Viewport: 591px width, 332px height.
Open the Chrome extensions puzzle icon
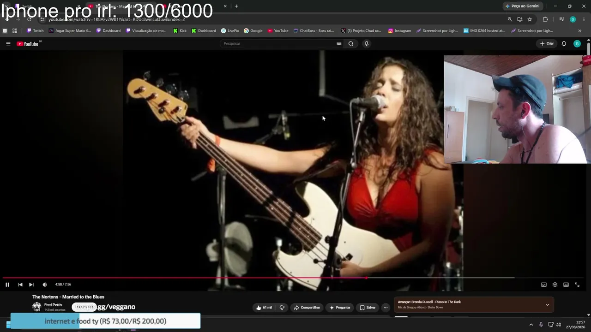tap(545, 19)
